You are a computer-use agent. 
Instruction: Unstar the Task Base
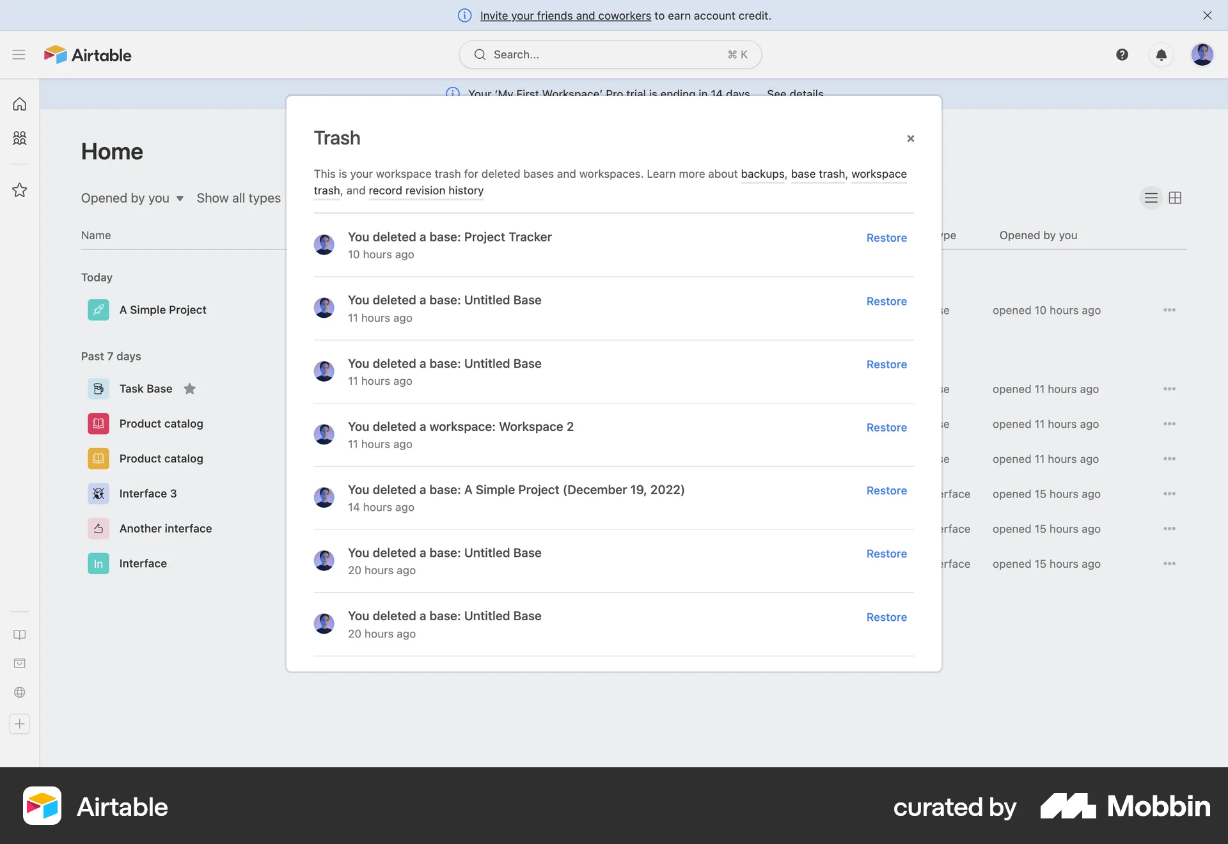tap(189, 389)
